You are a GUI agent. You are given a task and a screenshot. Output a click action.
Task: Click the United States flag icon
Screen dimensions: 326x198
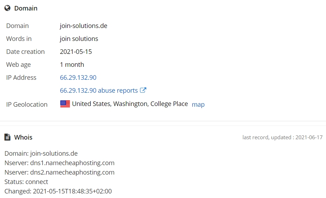pyautogui.click(x=65, y=104)
